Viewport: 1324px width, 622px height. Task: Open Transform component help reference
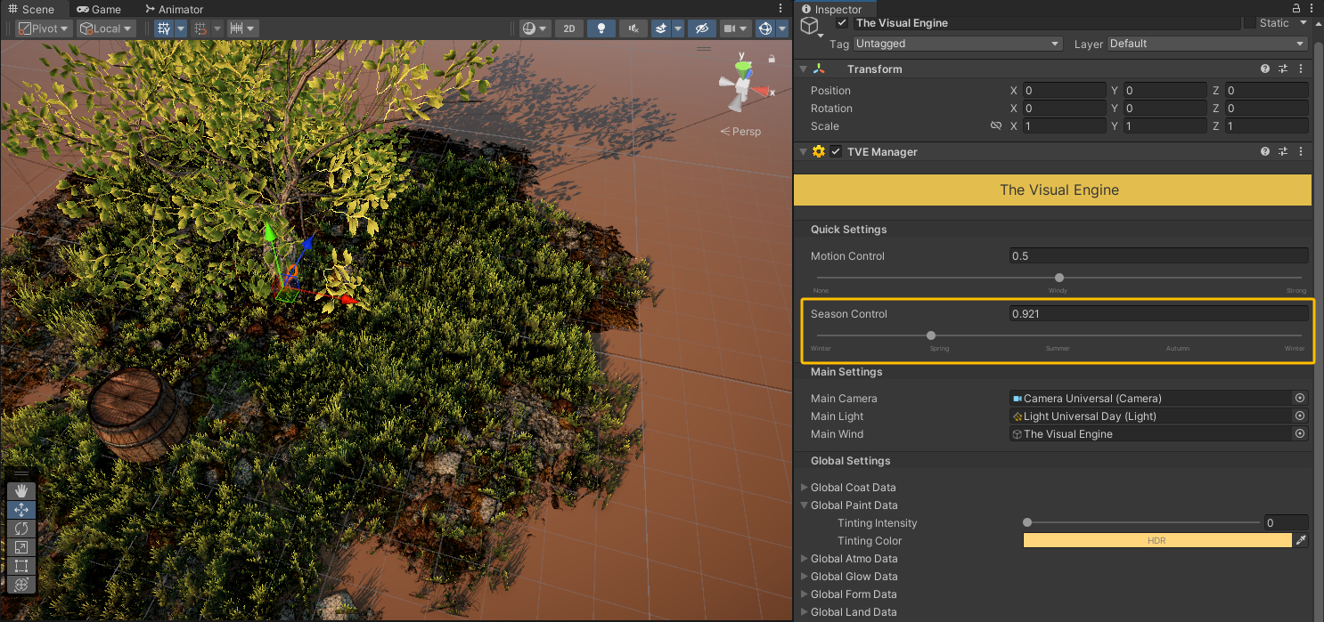pos(1265,69)
